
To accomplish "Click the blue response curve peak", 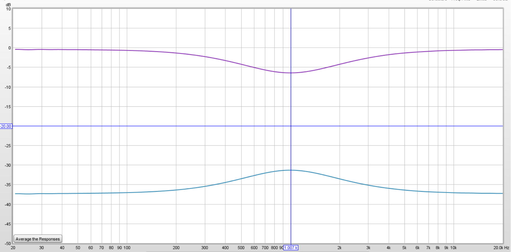I will (x=290, y=170).
